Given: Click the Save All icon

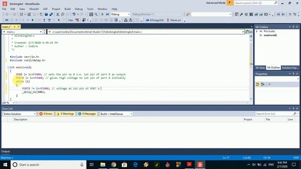Looking at the screenshot, I should coord(51,15).
